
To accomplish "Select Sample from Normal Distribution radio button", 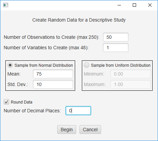I will 10,65.
